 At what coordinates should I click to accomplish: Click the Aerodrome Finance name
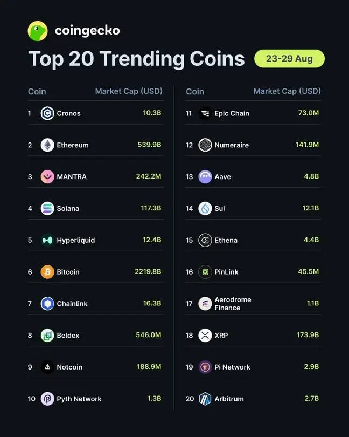tap(233, 304)
